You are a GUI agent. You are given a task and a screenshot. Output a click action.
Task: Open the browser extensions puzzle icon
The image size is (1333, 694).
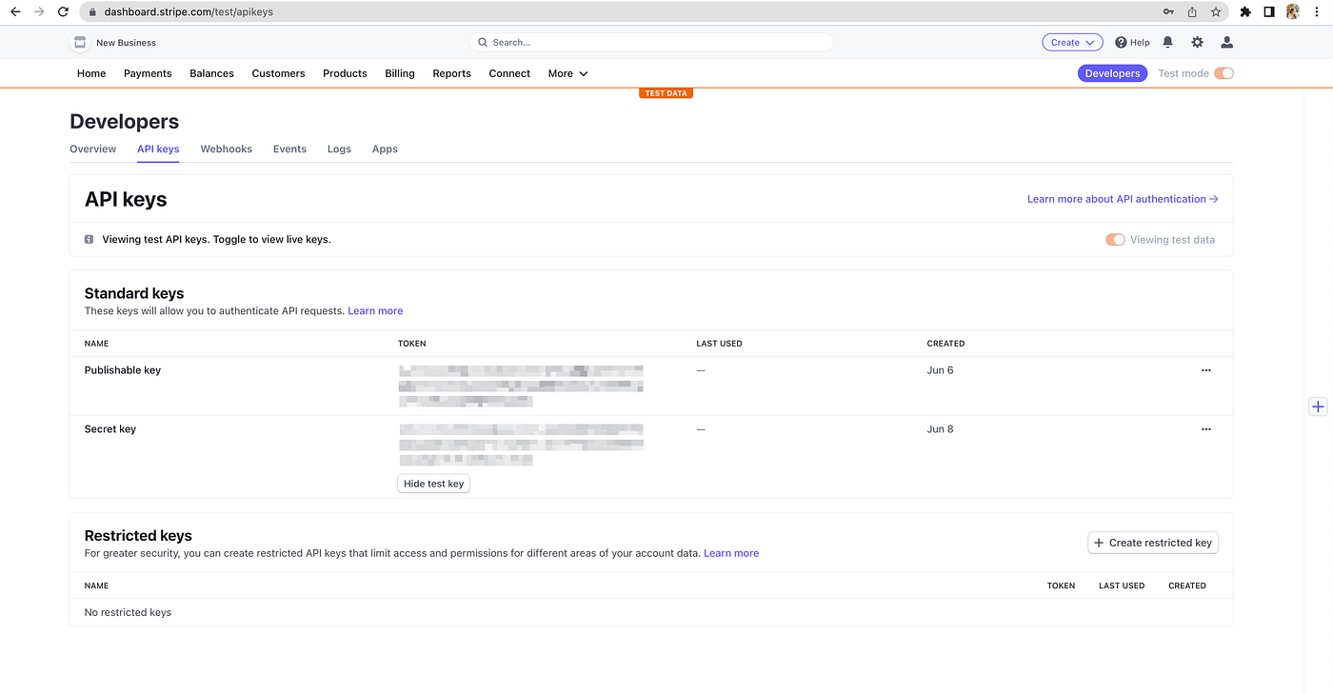coord(1245,12)
